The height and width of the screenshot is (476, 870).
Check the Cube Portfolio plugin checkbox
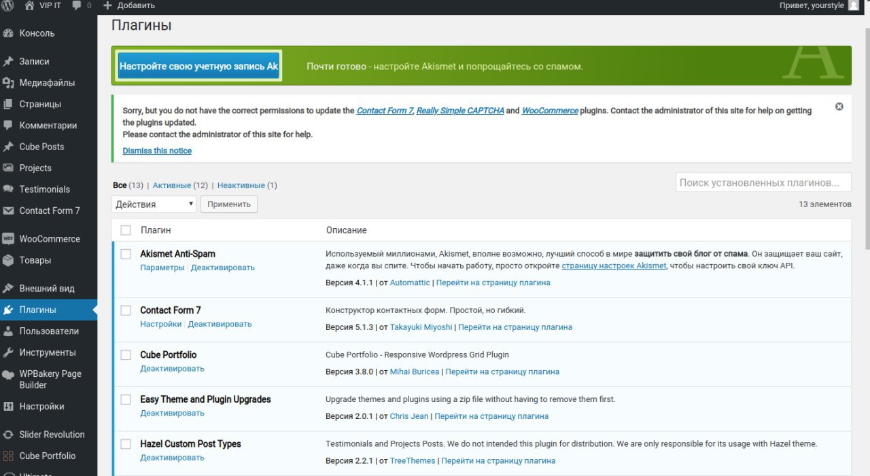pos(126,355)
